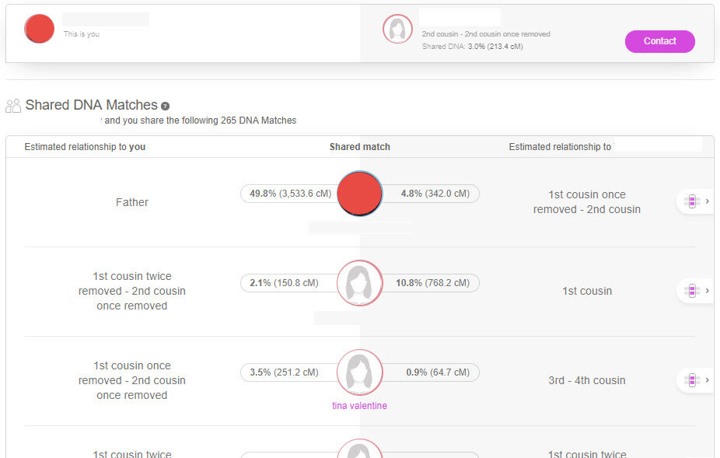This screenshot has width=720, height=458.
Task: Click the 3rd - 4th cousin label
Action: [587, 381]
